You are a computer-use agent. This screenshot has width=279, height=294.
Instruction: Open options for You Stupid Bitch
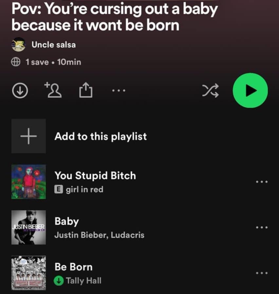point(262,182)
